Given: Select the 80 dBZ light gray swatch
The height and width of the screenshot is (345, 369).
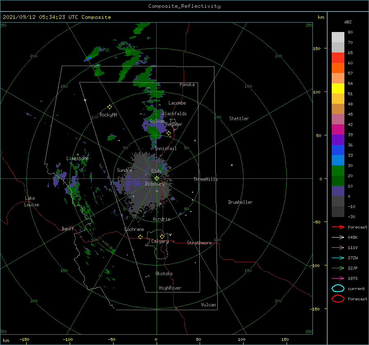Looking at the screenshot, I should coord(338,37).
